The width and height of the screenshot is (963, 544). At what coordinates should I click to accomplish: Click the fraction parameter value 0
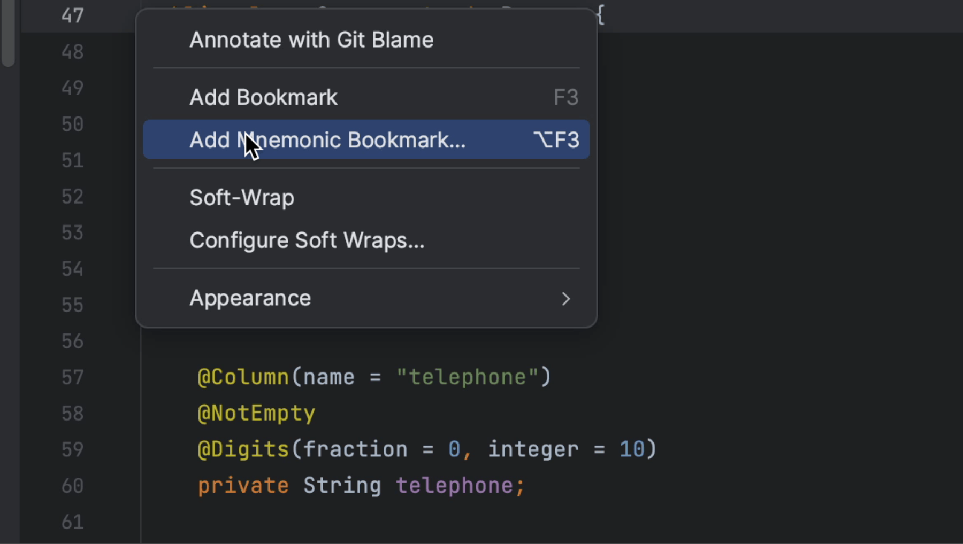[x=455, y=449]
